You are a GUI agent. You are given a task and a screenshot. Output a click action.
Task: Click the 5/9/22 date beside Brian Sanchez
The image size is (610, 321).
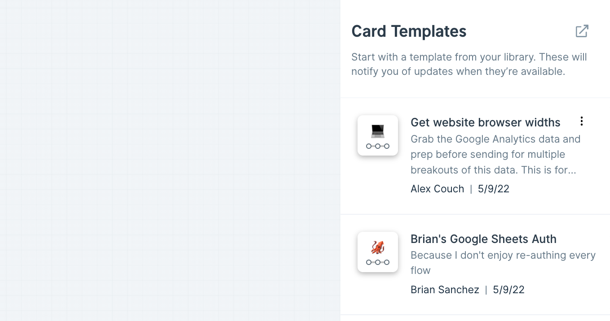click(508, 290)
